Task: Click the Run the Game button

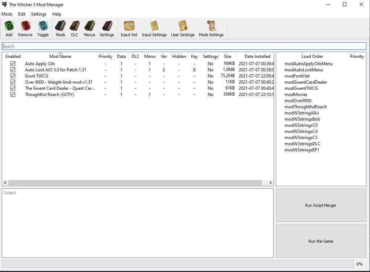Action: (321, 241)
